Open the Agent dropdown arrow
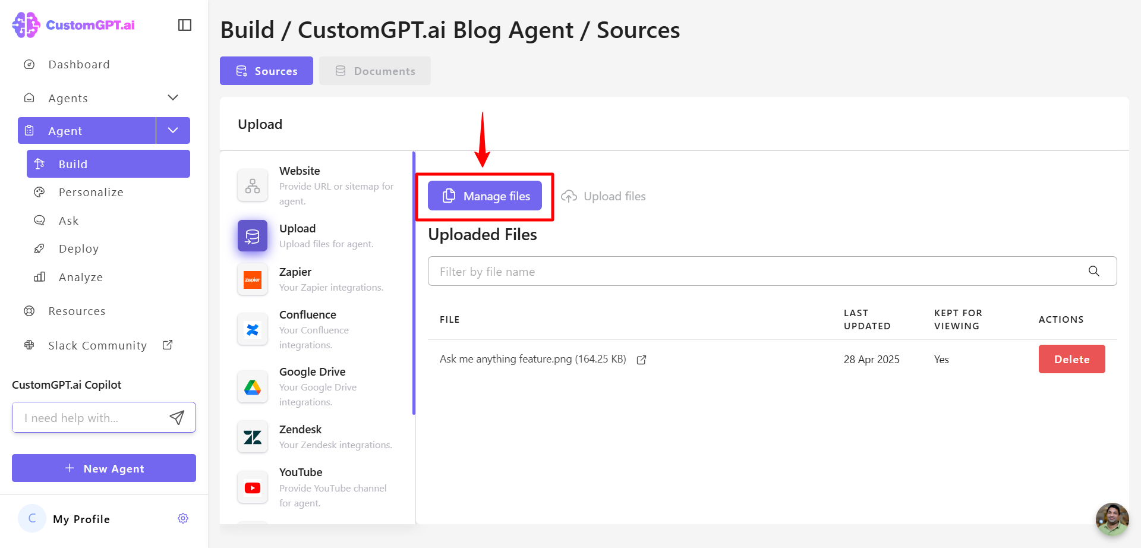Viewport: 1141px width, 548px height. [173, 130]
